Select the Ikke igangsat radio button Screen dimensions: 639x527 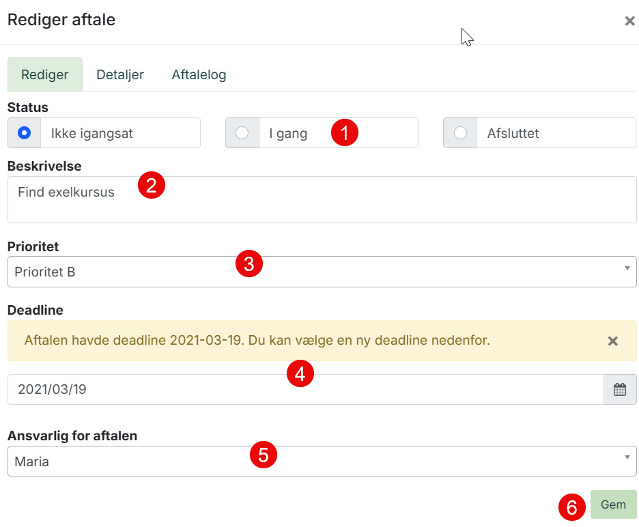click(24, 133)
